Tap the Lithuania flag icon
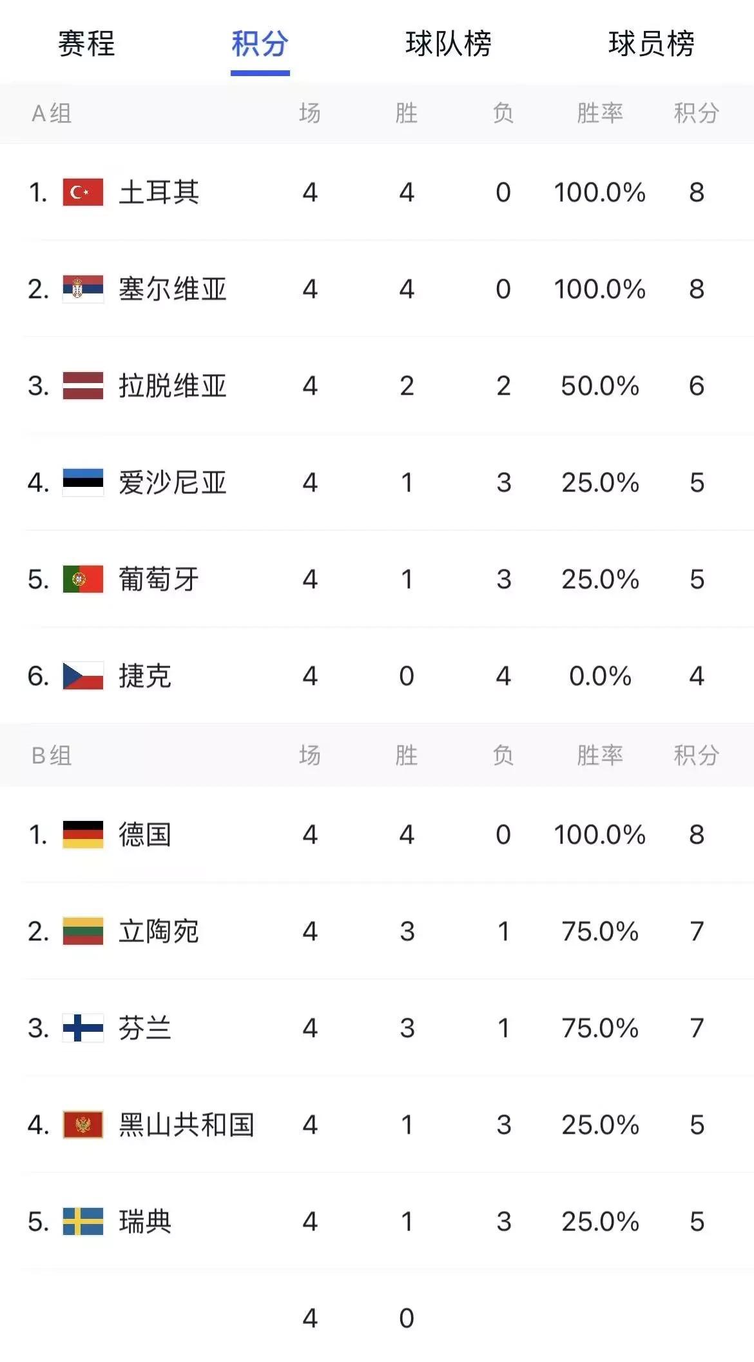This screenshot has height=1362, width=754. click(x=83, y=931)
